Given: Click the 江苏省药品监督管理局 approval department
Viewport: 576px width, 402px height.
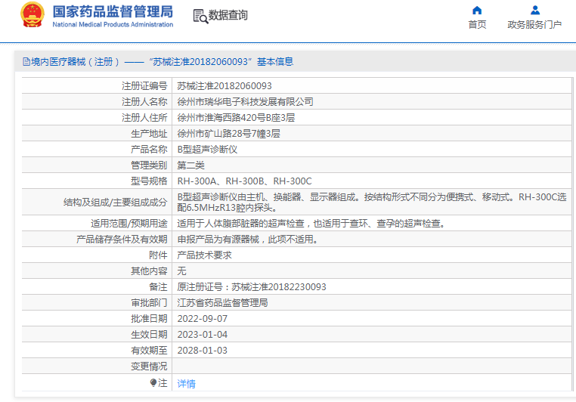Looking at the screenshot, I should pyautogui.click(x=222, y=303).
